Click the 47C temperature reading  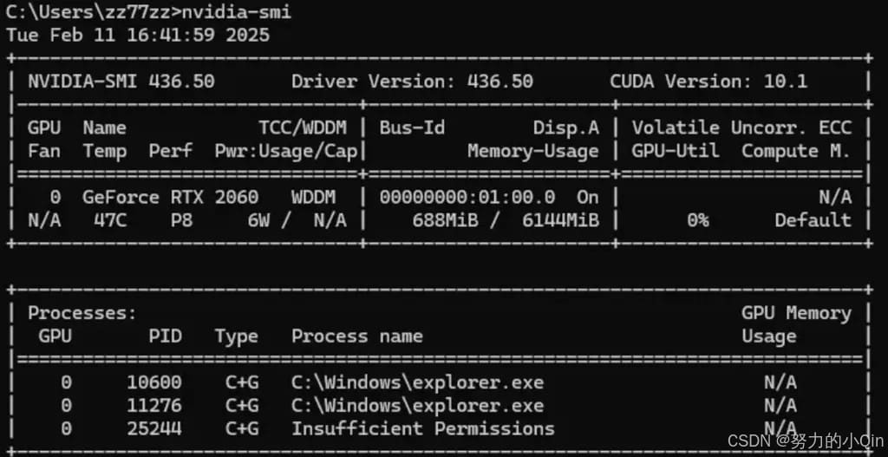point(110,220)
